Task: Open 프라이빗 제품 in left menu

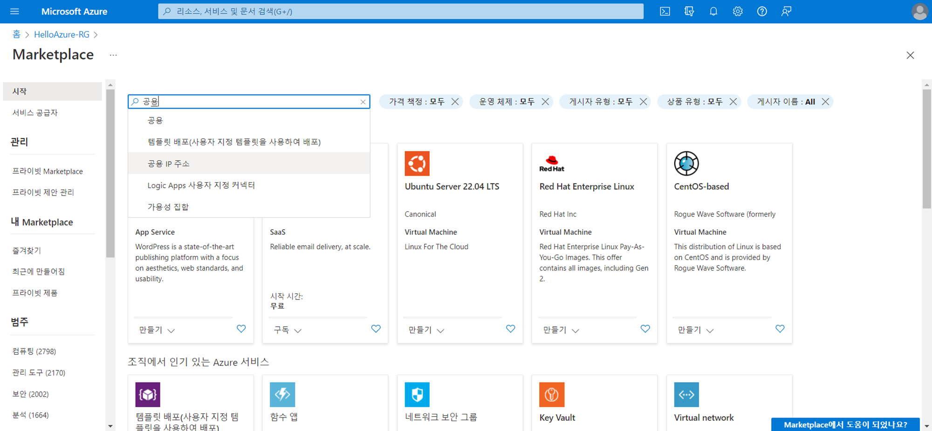Action: pos(35,293)
